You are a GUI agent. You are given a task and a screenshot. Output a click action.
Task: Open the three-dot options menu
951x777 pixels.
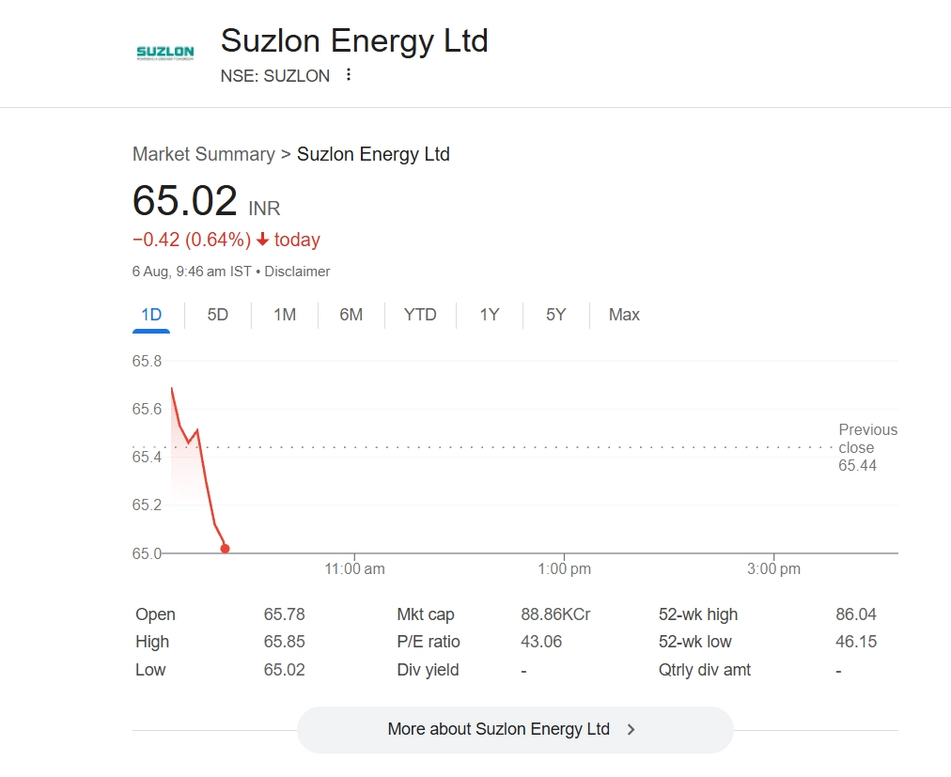click(x=349, y=75)
